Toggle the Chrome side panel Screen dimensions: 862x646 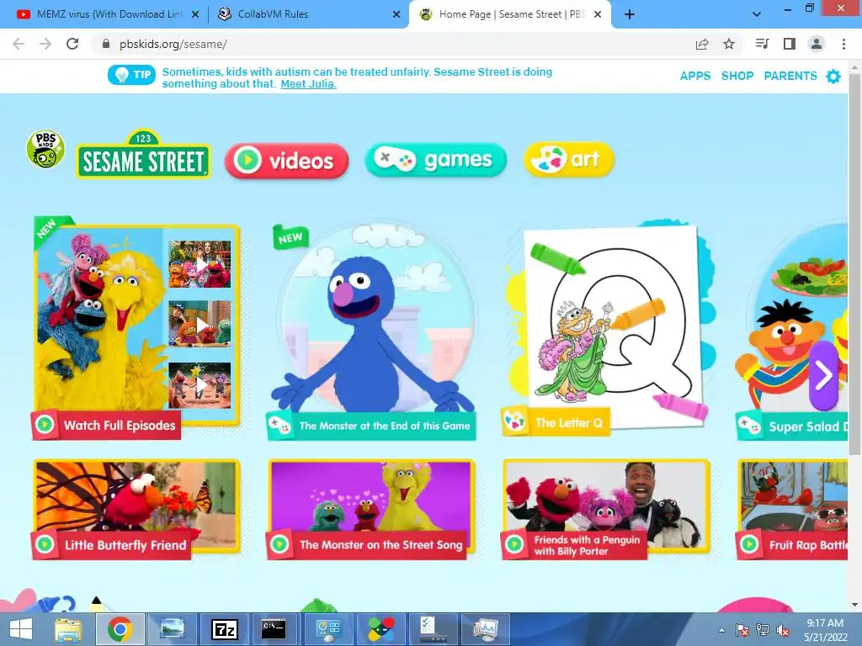pos(790,44)
